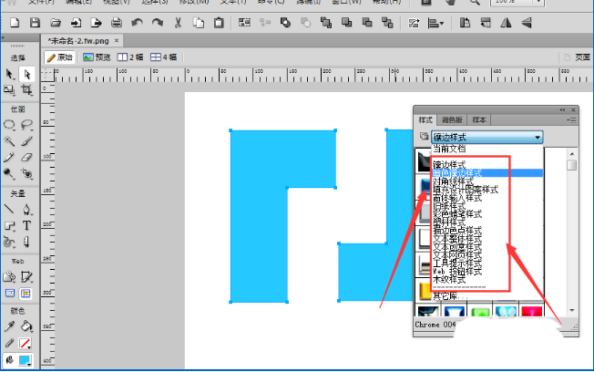The height and width of the screenshot is (372, 594).
Task: Click the Export icon in toolbar
Action: [97, 23]
